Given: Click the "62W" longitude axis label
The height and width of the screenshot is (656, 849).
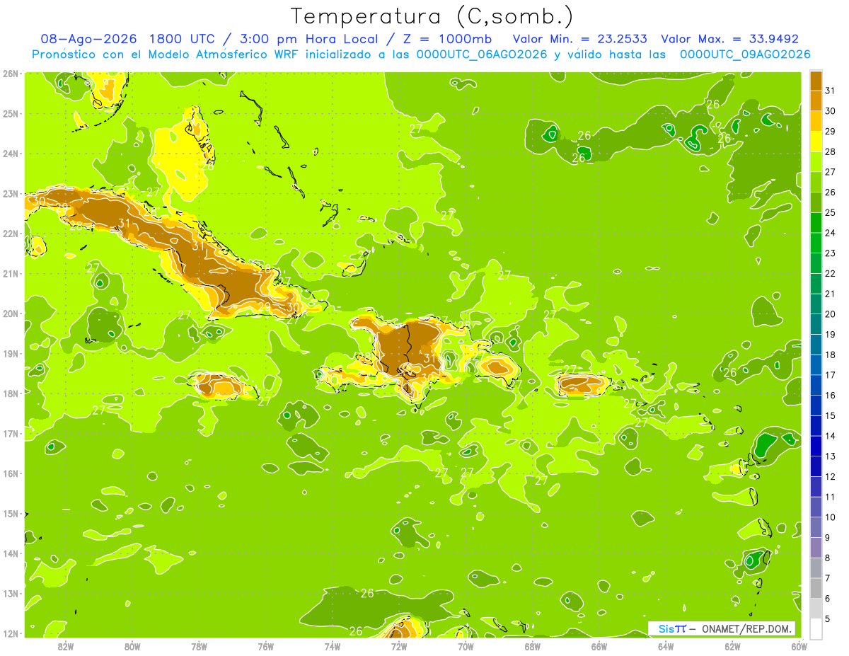Looking at the screenshot, I should click(732, 646).
